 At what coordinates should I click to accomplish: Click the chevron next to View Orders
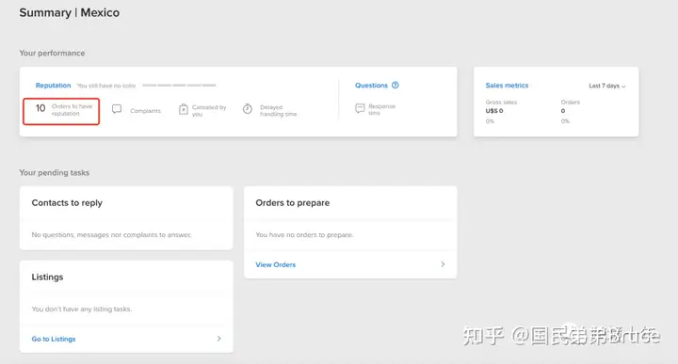[x=443, y=264]
